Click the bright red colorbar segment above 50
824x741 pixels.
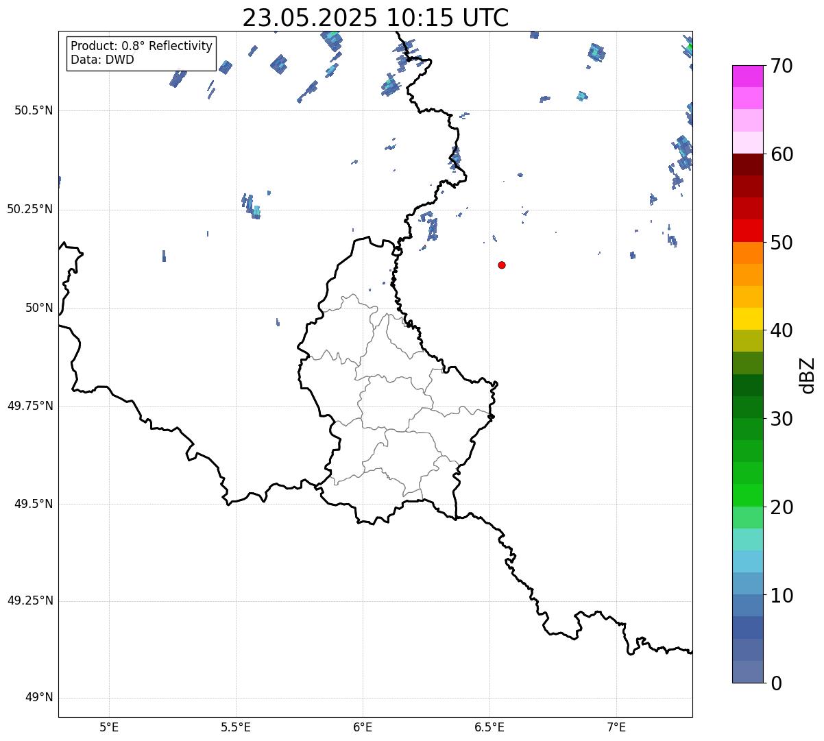click(747, 231)
